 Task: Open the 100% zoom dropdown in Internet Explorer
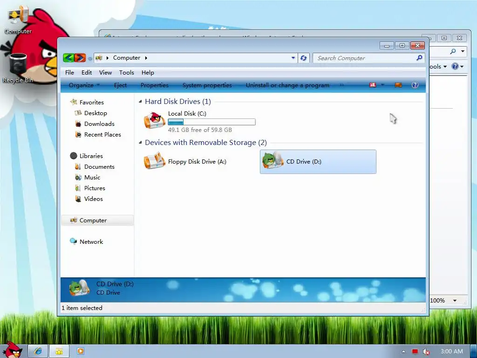click(x=455, y=301)
